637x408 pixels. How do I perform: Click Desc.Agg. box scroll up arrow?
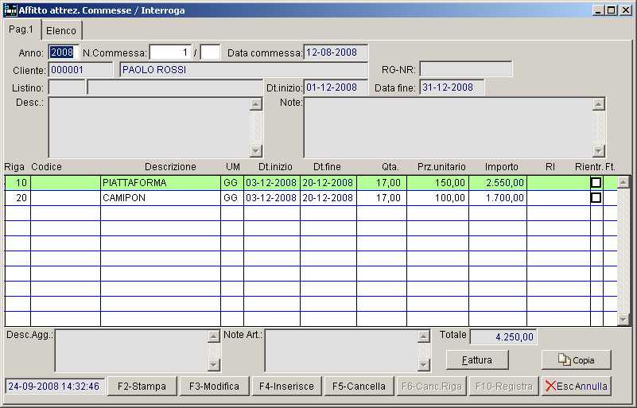coord(214,336)
